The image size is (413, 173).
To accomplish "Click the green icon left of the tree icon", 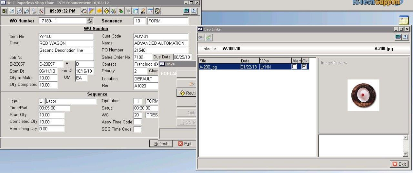I will 121,11.
